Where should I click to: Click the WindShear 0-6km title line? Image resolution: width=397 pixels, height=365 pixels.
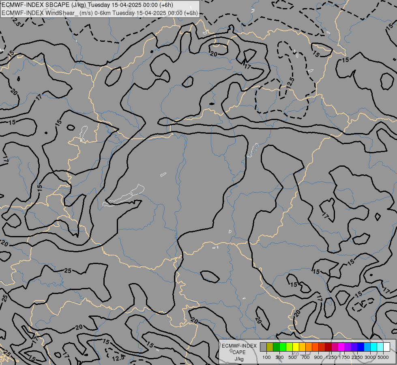(x=99, y=13)
